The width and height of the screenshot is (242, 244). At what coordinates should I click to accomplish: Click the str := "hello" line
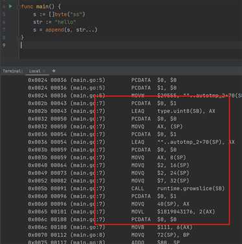(54, 22)
